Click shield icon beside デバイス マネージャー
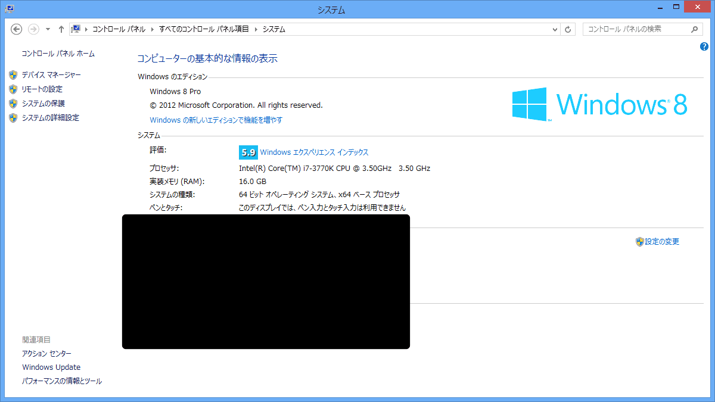The height and width of the screenshot is (402, 715). click(x=13, y=75)
